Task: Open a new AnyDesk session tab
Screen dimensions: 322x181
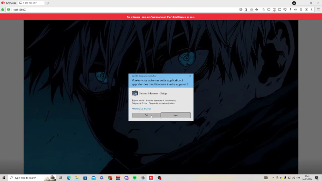Action: point(47,3)
